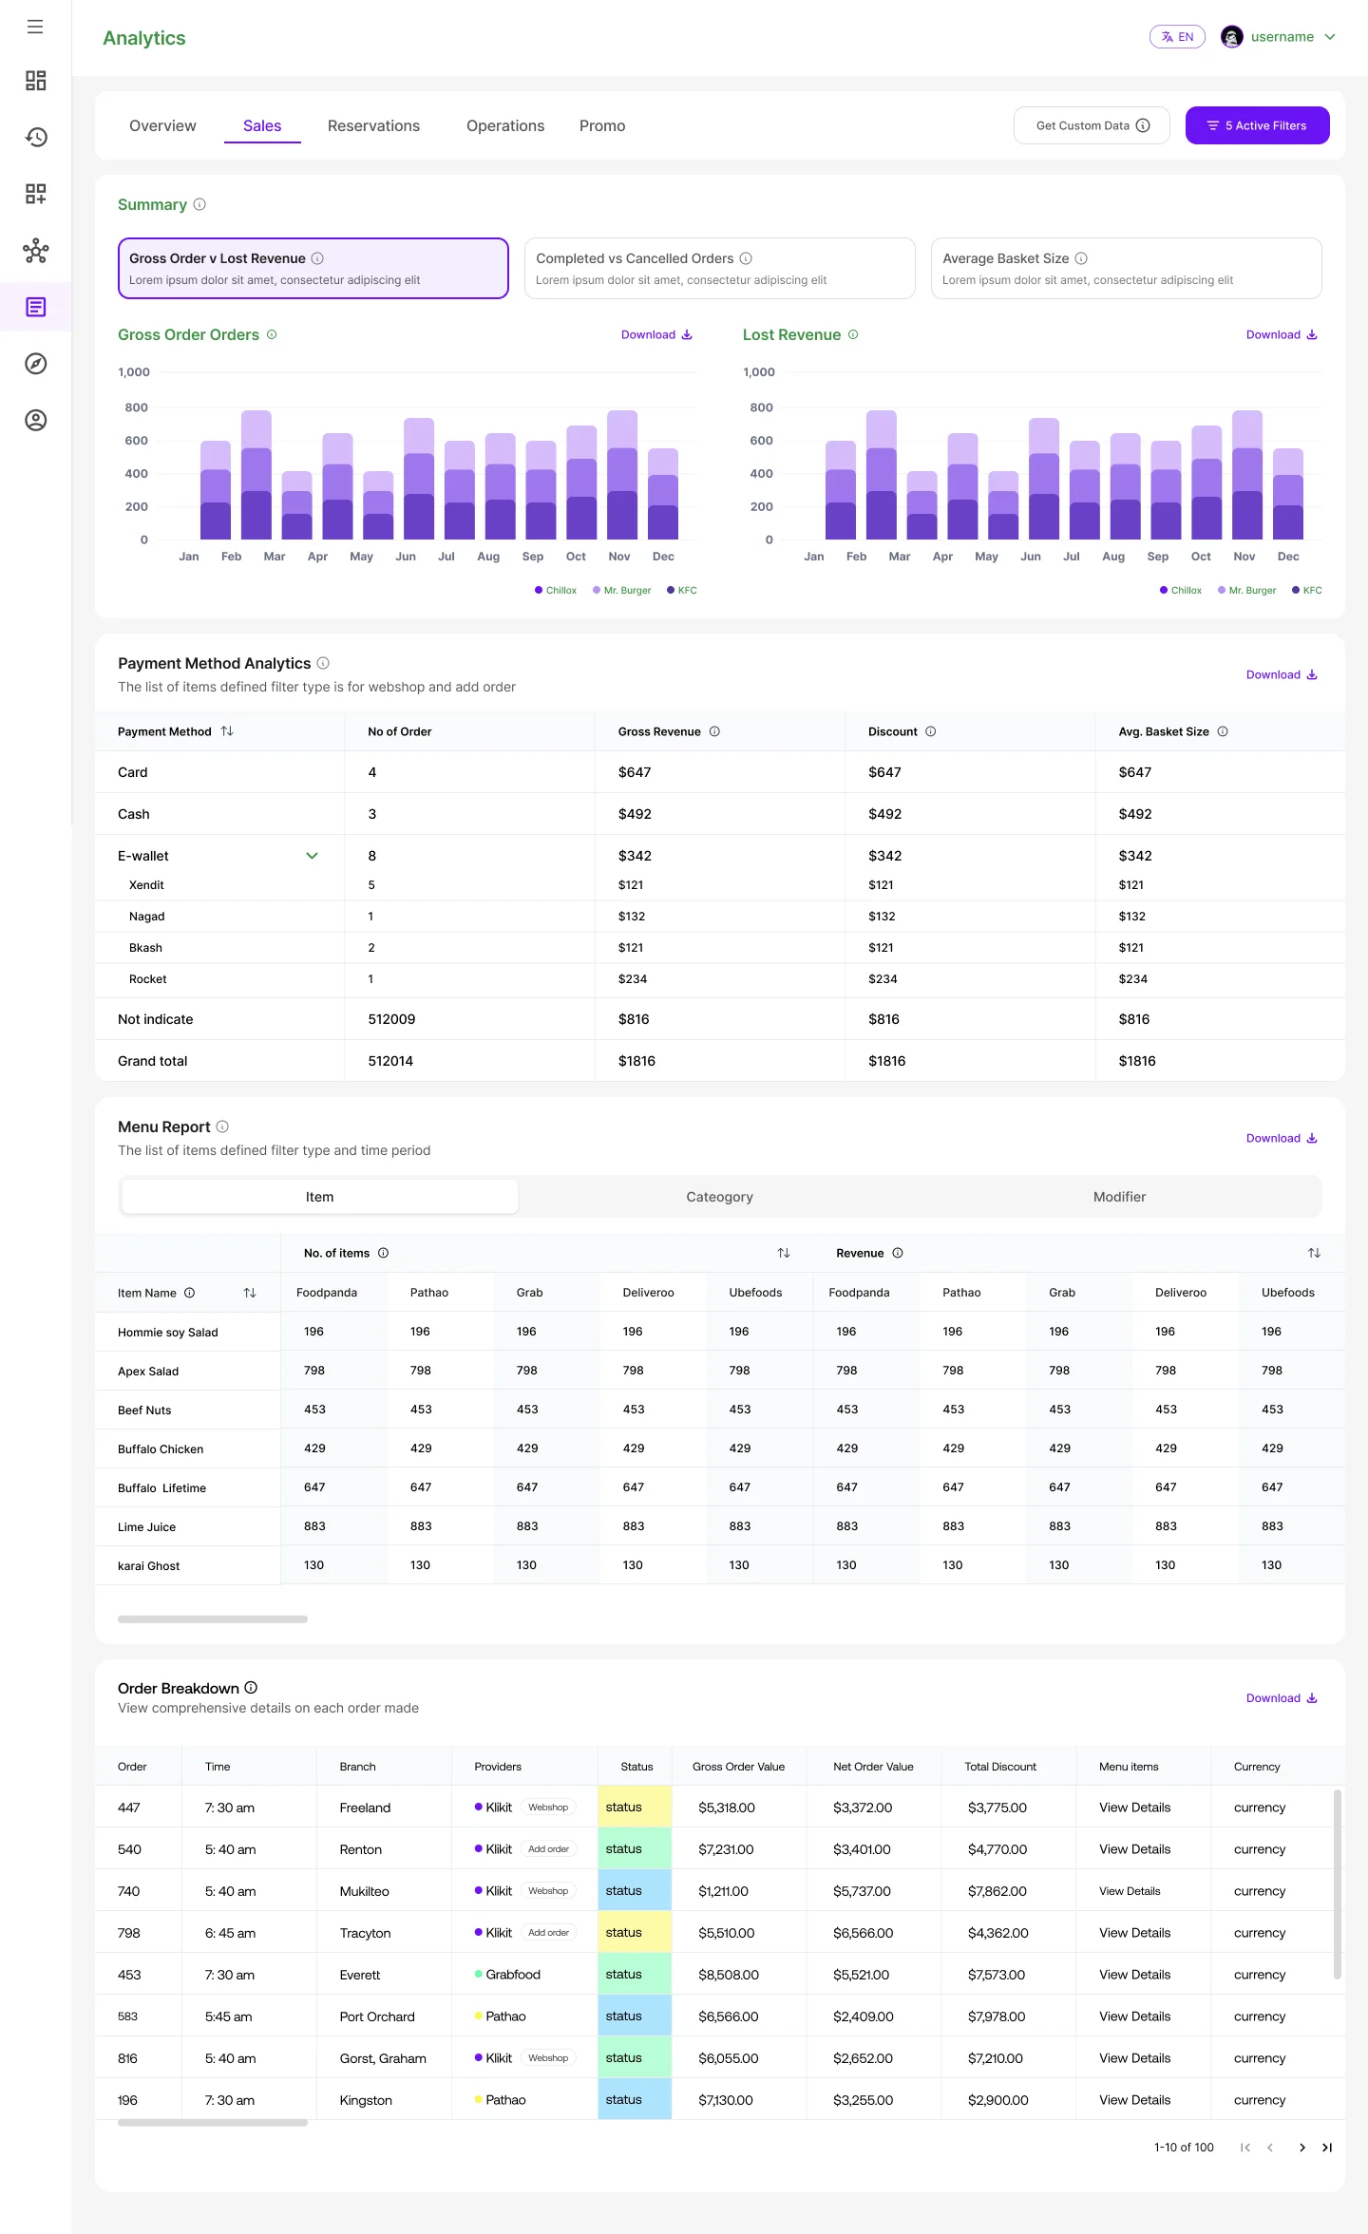Toggle Chillox legend in Gross Order chart
The width and height of the screenshot is (1368, 2234).
556,590
